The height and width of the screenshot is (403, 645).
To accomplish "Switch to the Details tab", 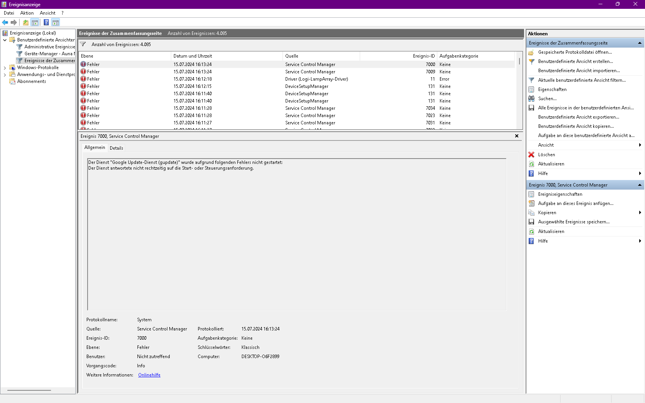I will [x=116, y=148].
